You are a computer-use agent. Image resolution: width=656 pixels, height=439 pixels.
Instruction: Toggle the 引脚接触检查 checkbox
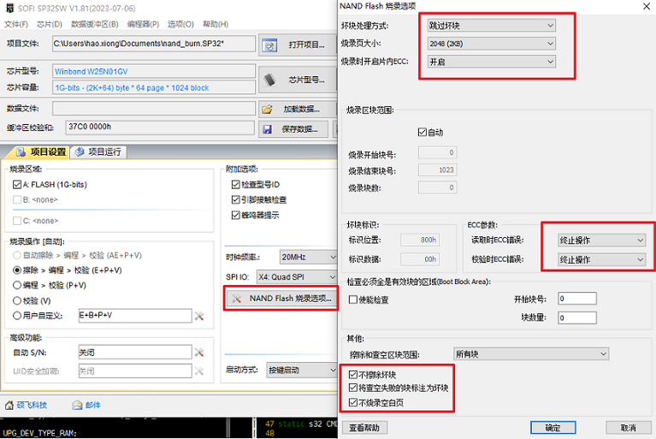coord(235,199)
